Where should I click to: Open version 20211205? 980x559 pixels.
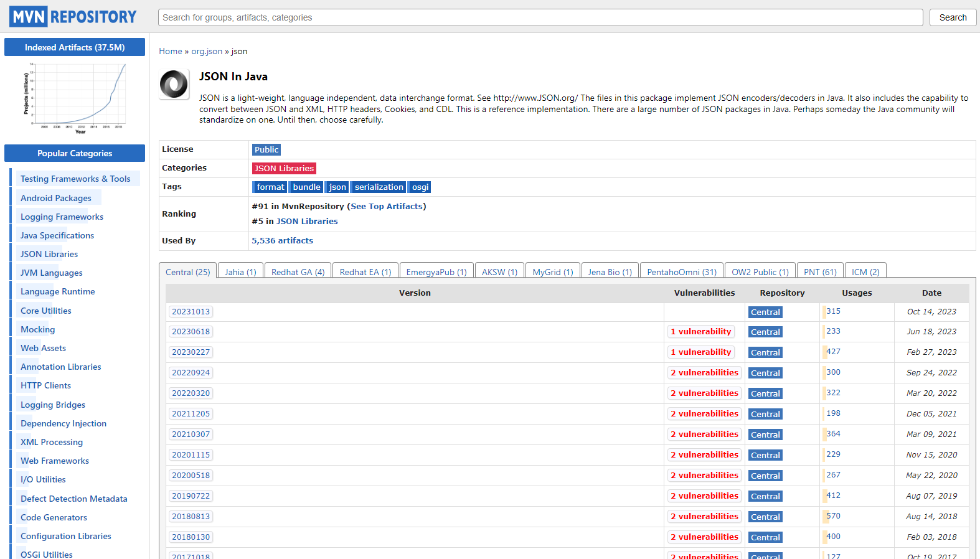pyautogui.click(x=191, y=413)
